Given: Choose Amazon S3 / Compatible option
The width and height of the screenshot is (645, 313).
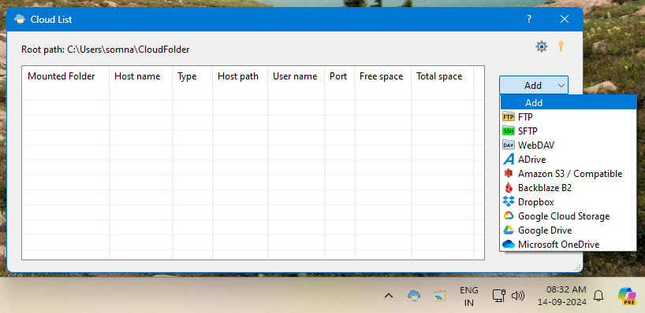Looking at the screenshot, I should 568,174.
